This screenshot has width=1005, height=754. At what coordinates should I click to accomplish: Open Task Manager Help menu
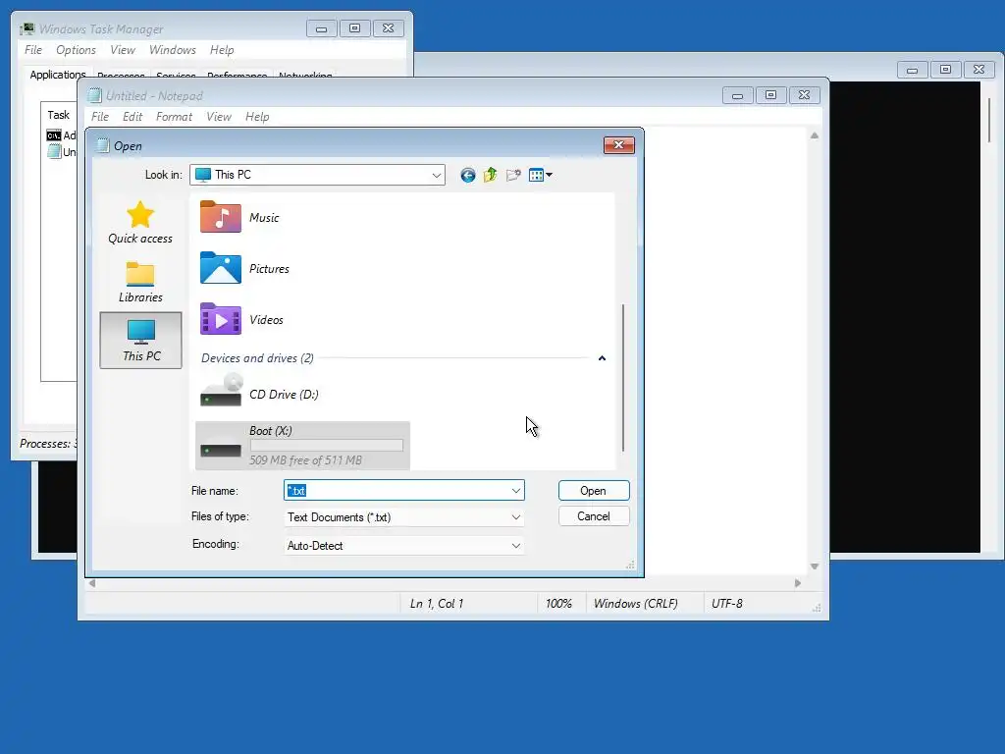(222, 50)
